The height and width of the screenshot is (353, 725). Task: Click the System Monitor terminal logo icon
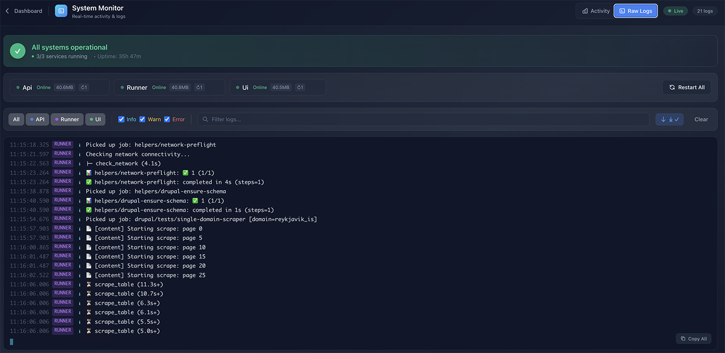pos(61,11)
